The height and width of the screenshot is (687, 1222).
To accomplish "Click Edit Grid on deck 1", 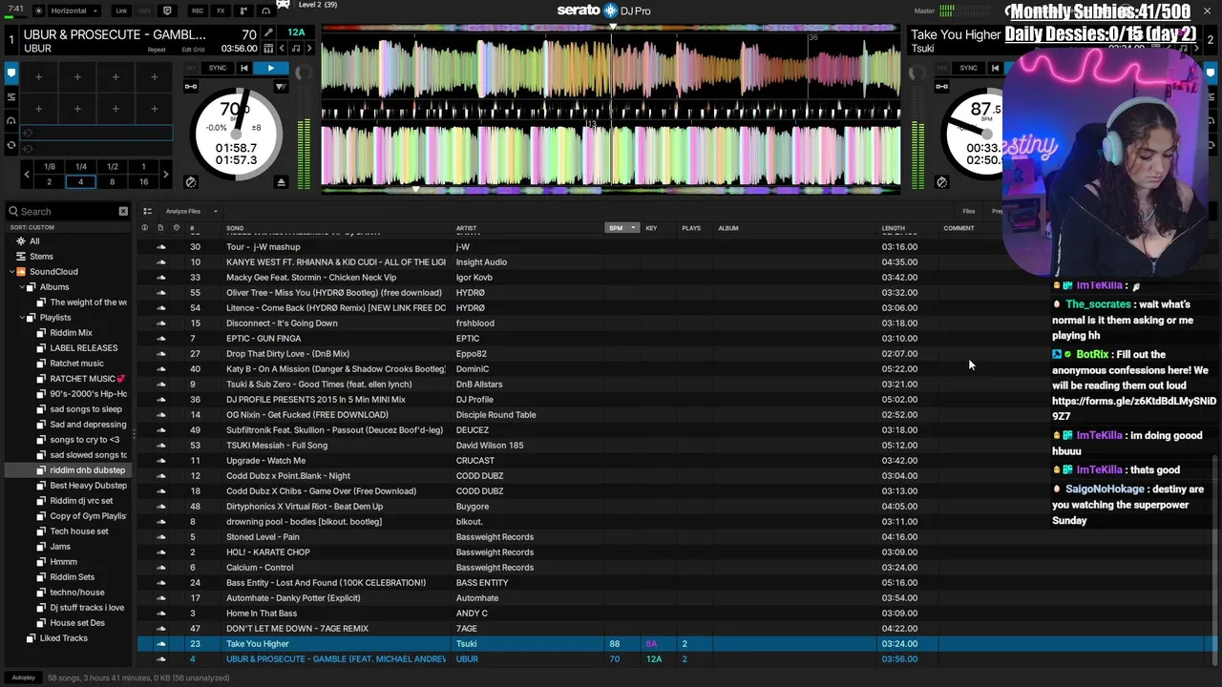I will tap(193, 49).
